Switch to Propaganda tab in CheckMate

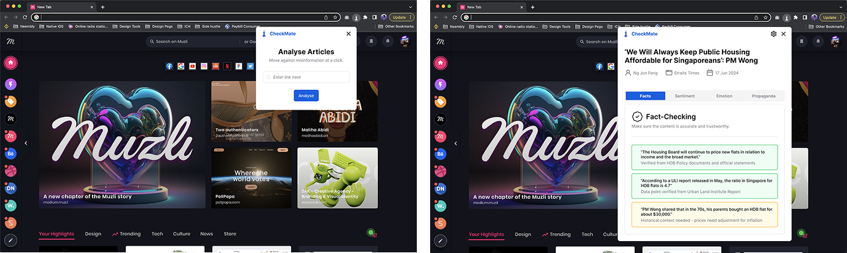tap(764, 96)
